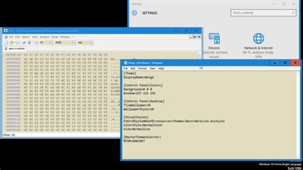Click the search magnifier icon in Settings
The height and width of the screenshot is (170, 303).
293,13
